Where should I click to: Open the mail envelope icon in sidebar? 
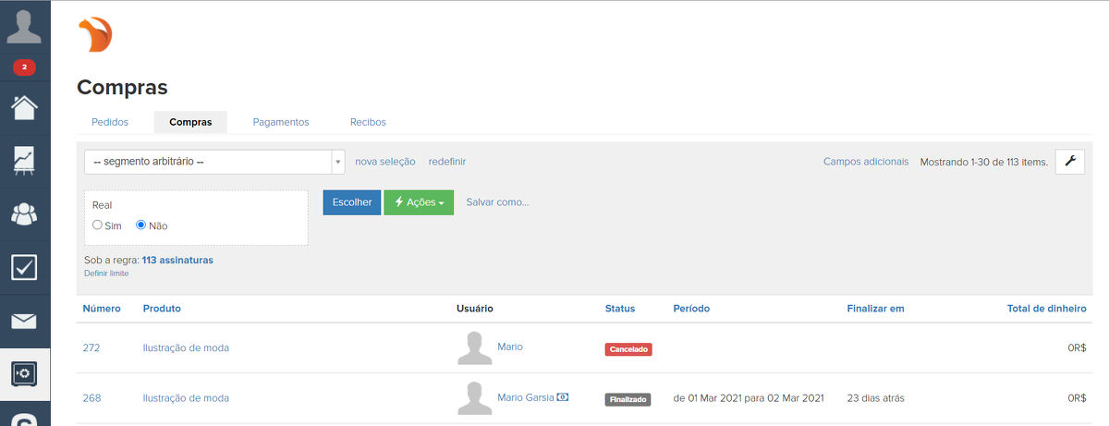(24, 321)
